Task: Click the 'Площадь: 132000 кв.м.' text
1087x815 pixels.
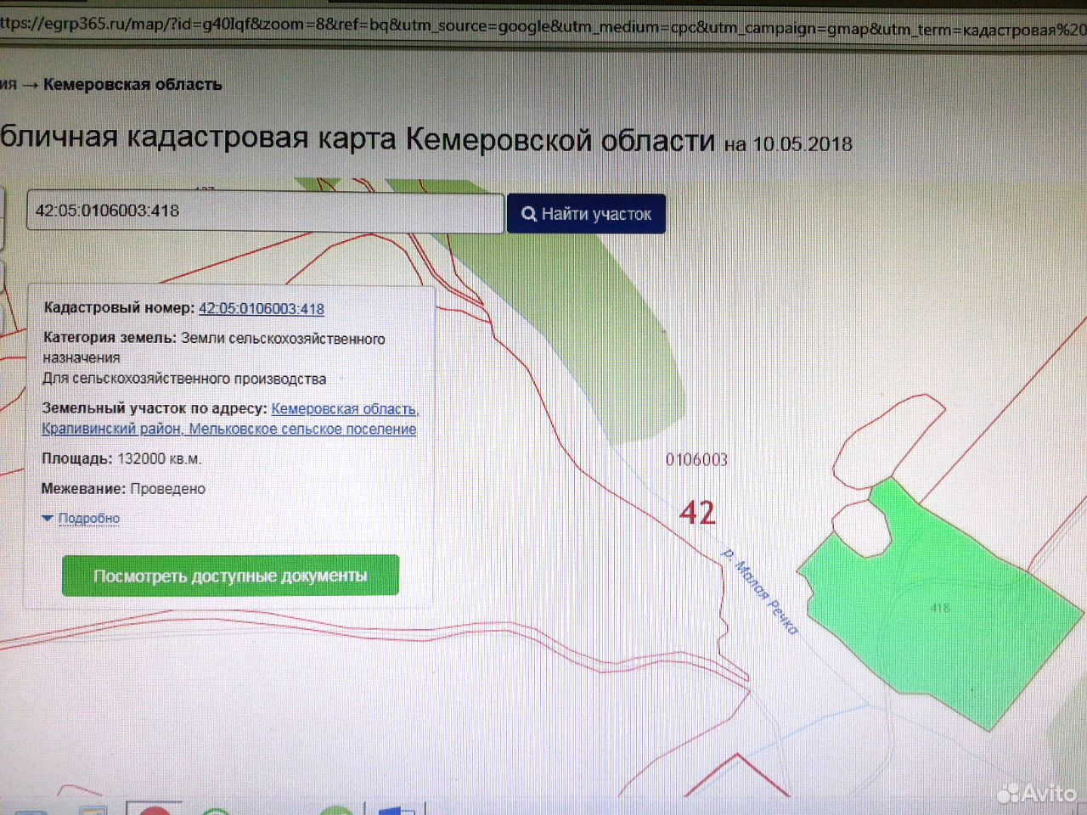Action: coord(121,459)
